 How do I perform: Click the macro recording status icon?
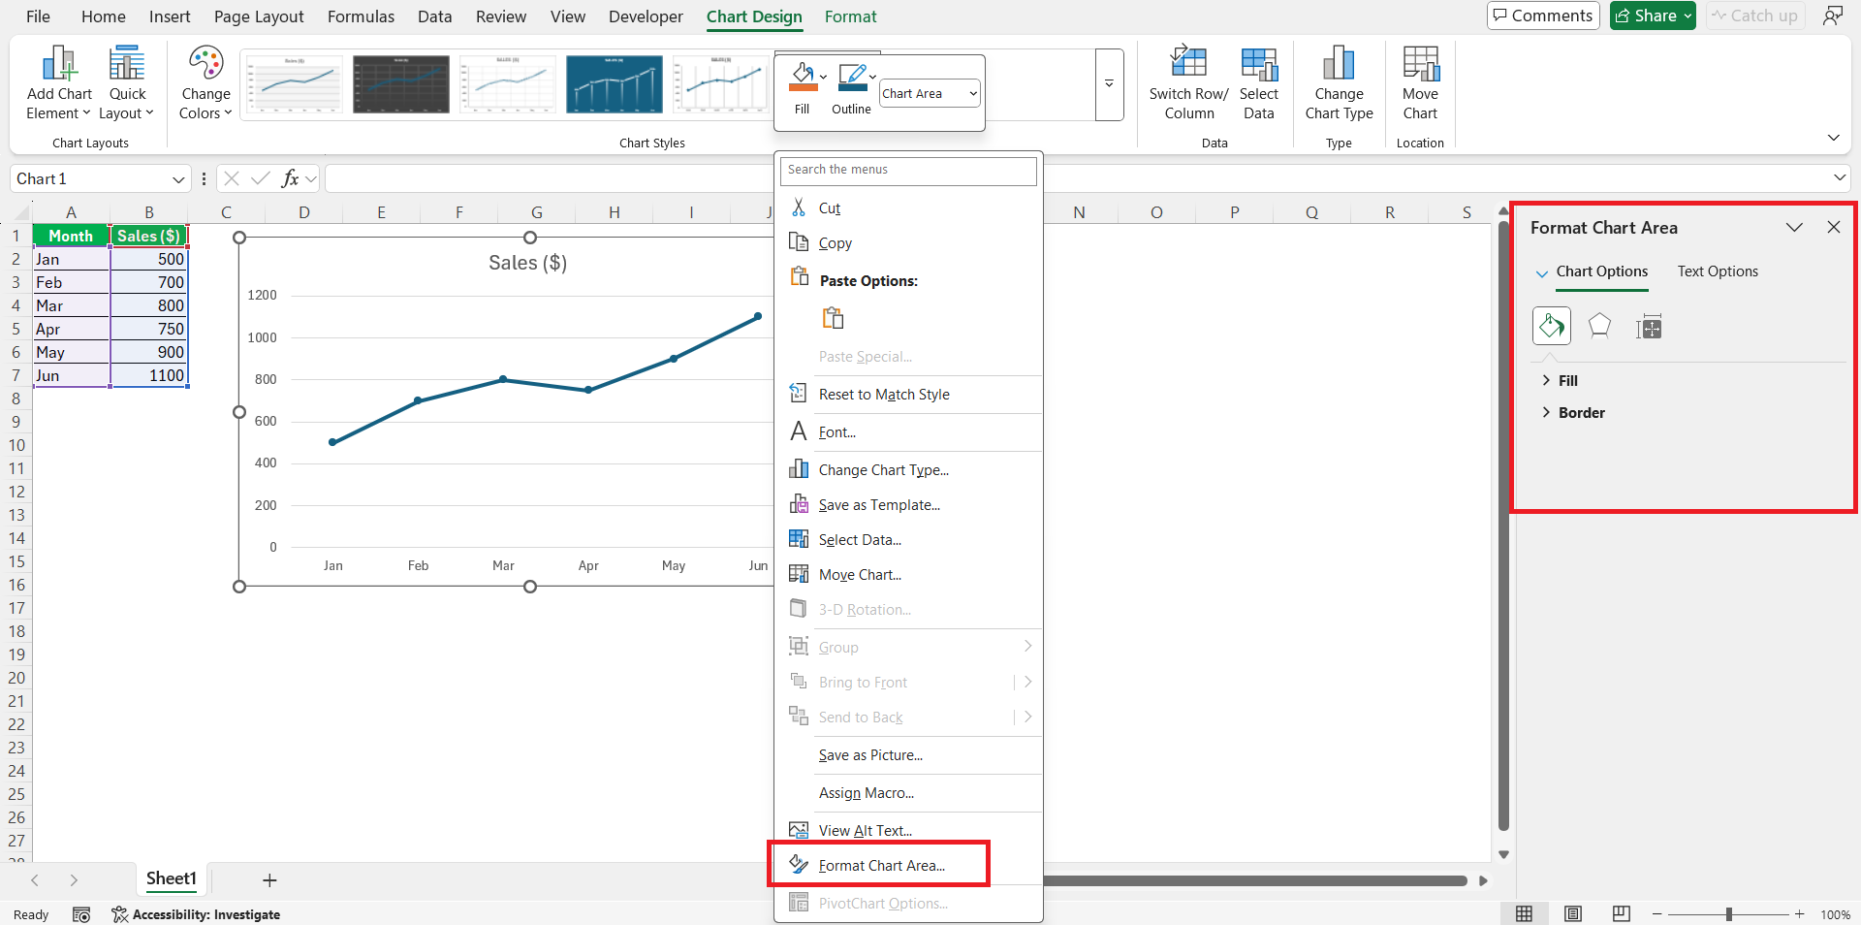tap(81, 914)
